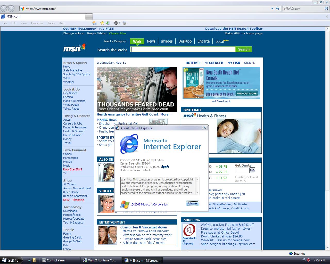Open the Help menu

[62, 23]
